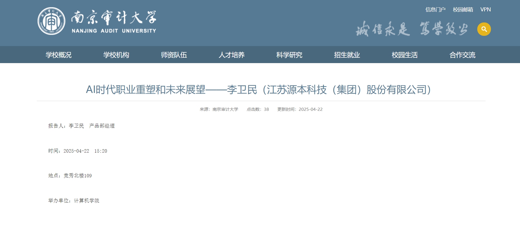
Task: Click the 地点: 竞秀北楼109 line
Action: tap(70, 176)
